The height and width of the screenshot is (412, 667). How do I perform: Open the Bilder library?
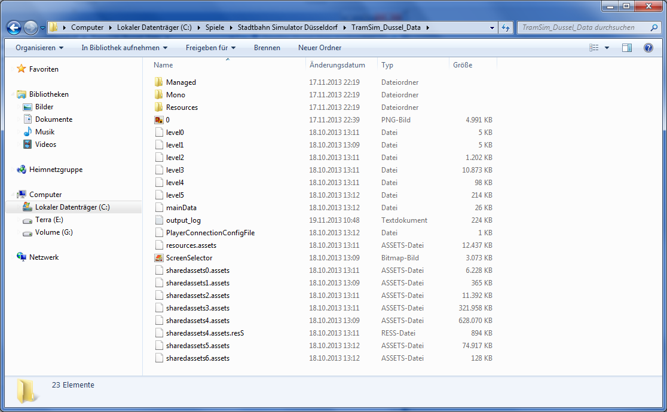[44, 107]
